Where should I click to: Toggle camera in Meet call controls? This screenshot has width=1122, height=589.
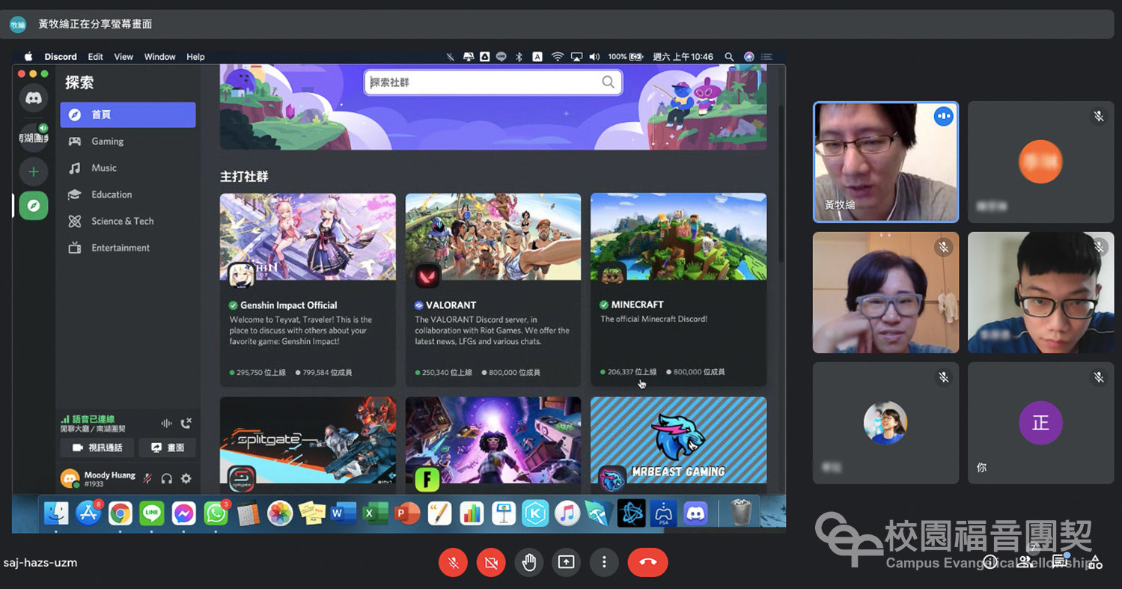491,562
